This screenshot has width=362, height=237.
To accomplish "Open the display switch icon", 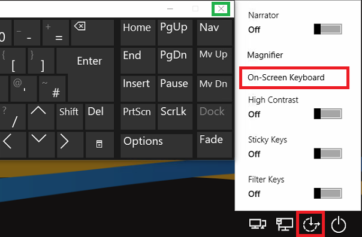I will [258, 224].
